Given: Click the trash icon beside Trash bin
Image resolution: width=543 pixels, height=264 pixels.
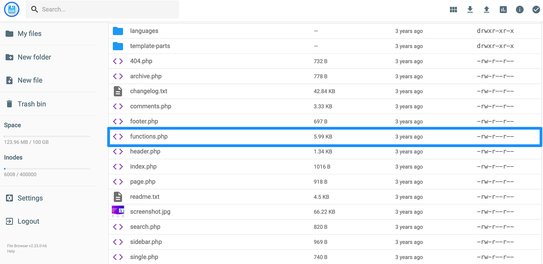Looking at the screenshot, I should click(10, 104).
